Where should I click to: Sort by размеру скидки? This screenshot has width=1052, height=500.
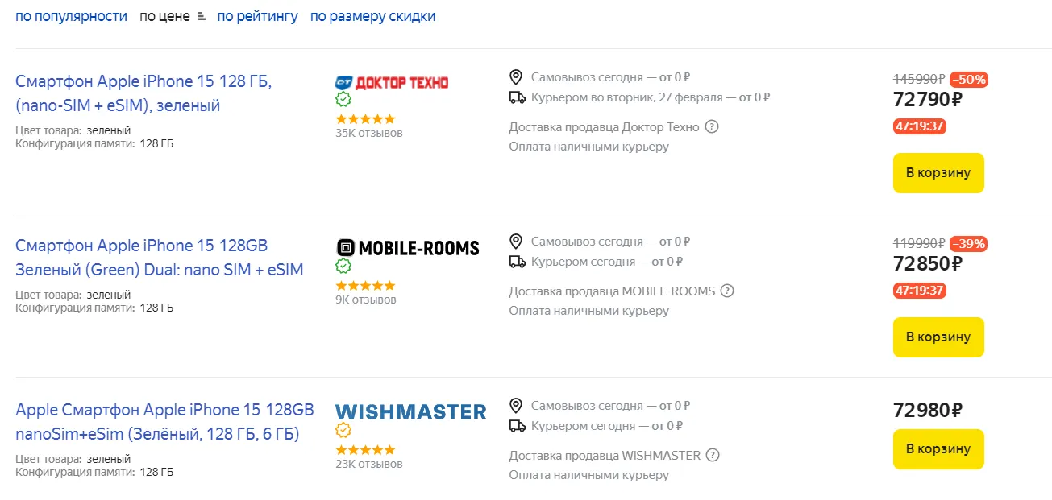[x=372, y=16]
